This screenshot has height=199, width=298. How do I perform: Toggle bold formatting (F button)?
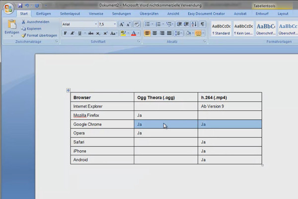tap(65, 33)
